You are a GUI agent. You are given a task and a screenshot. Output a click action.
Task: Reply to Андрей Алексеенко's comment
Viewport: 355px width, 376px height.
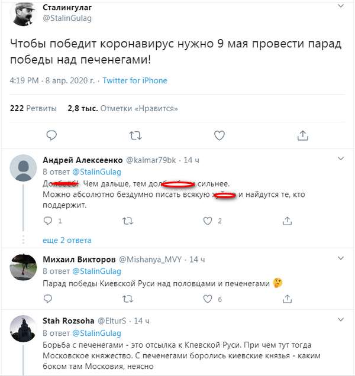(49, 221)
